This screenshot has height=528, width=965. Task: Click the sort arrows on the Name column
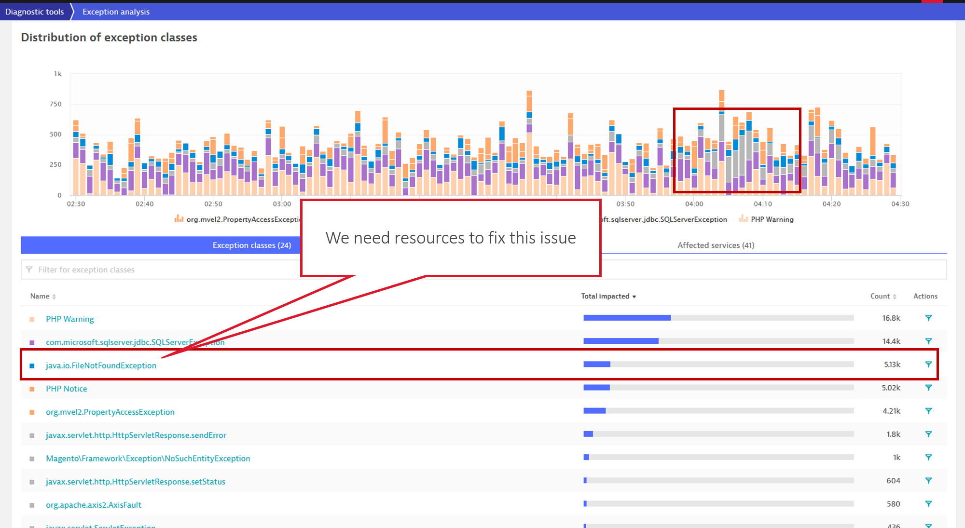coord(54,296)
